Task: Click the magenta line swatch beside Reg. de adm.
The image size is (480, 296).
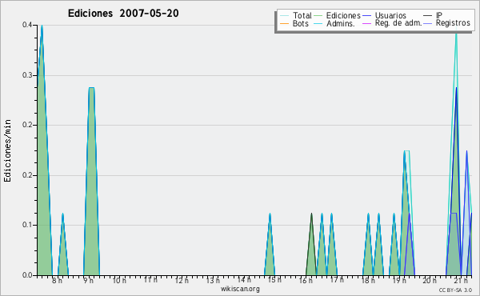Action: pyautogui.click(x=366, y=23)
